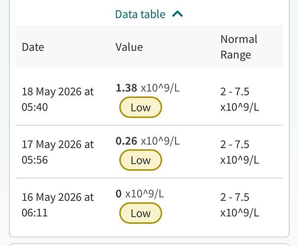
Task: Select the Date column header
Action: 33,47
